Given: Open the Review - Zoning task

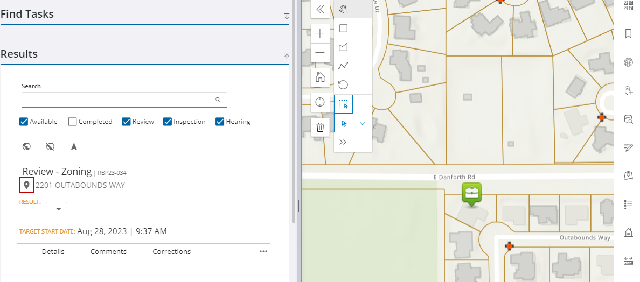Looking at the screenshot, I should [57, 172].
